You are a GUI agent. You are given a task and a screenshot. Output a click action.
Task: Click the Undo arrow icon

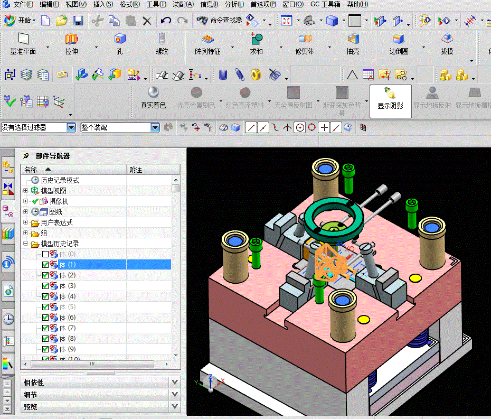pos(166,21)
